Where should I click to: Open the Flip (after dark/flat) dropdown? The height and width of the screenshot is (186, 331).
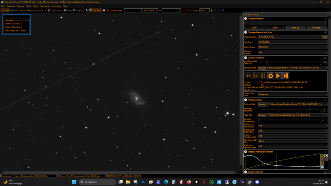click(293, 141)
